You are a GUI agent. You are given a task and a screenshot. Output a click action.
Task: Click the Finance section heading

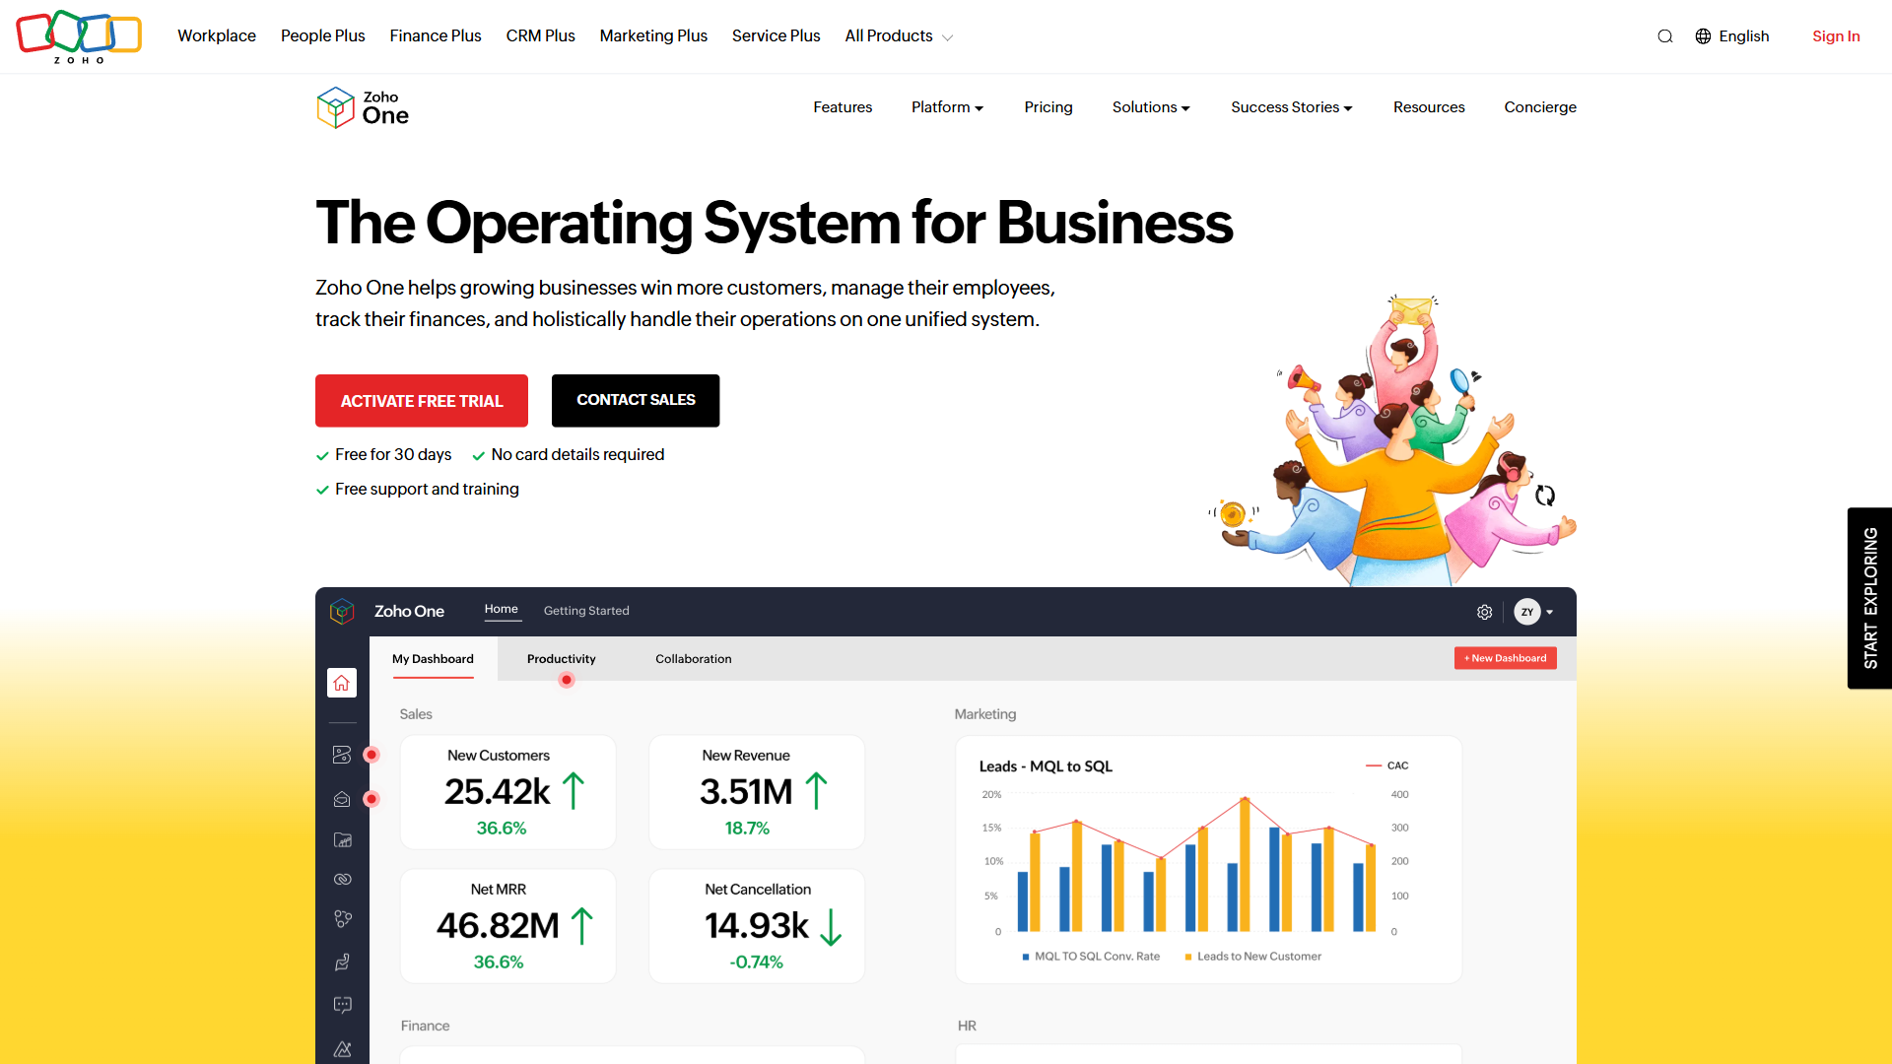[425, 1026]
